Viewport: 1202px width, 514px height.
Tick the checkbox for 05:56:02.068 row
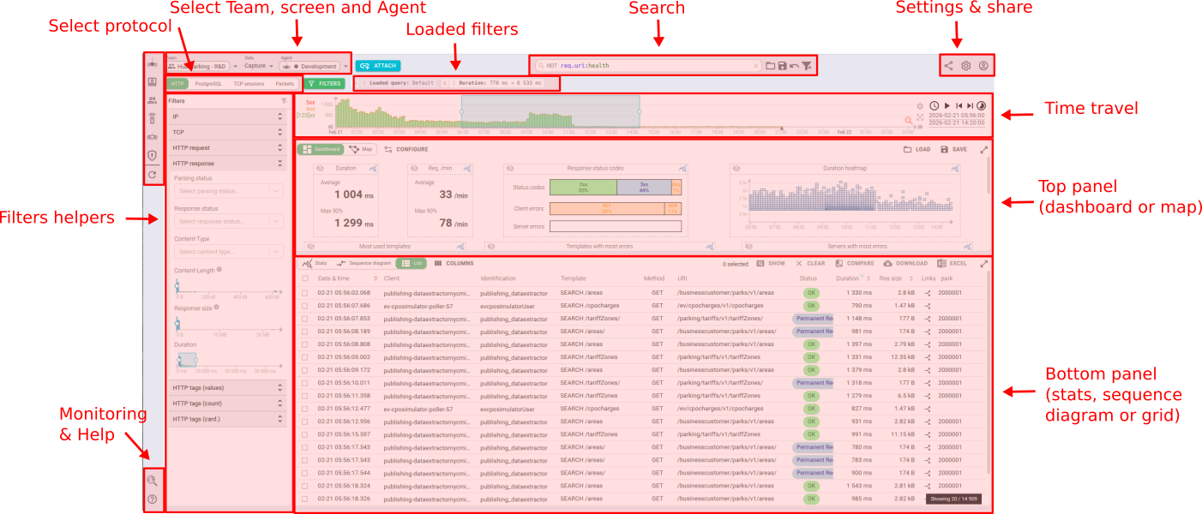304,293
